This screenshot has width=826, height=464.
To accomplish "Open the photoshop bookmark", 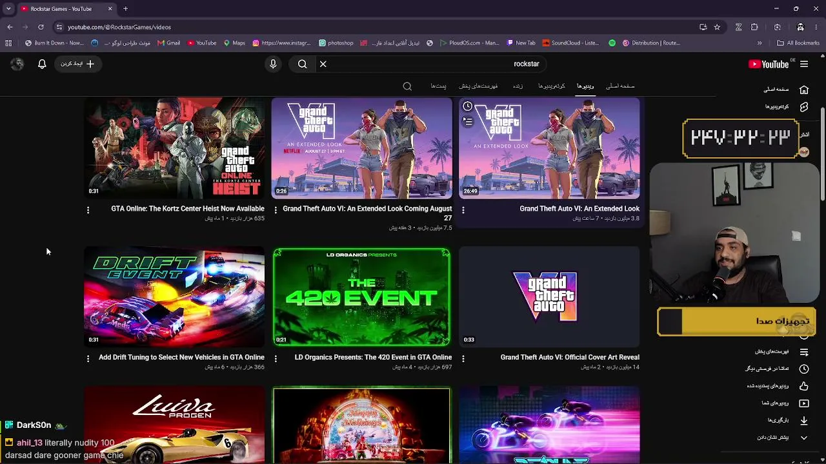I will click(x=336, y=43).
